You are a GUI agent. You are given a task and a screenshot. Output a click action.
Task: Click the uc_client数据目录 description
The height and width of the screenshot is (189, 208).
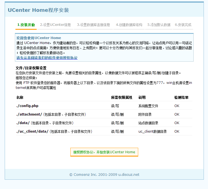click(x=153, y=132)
